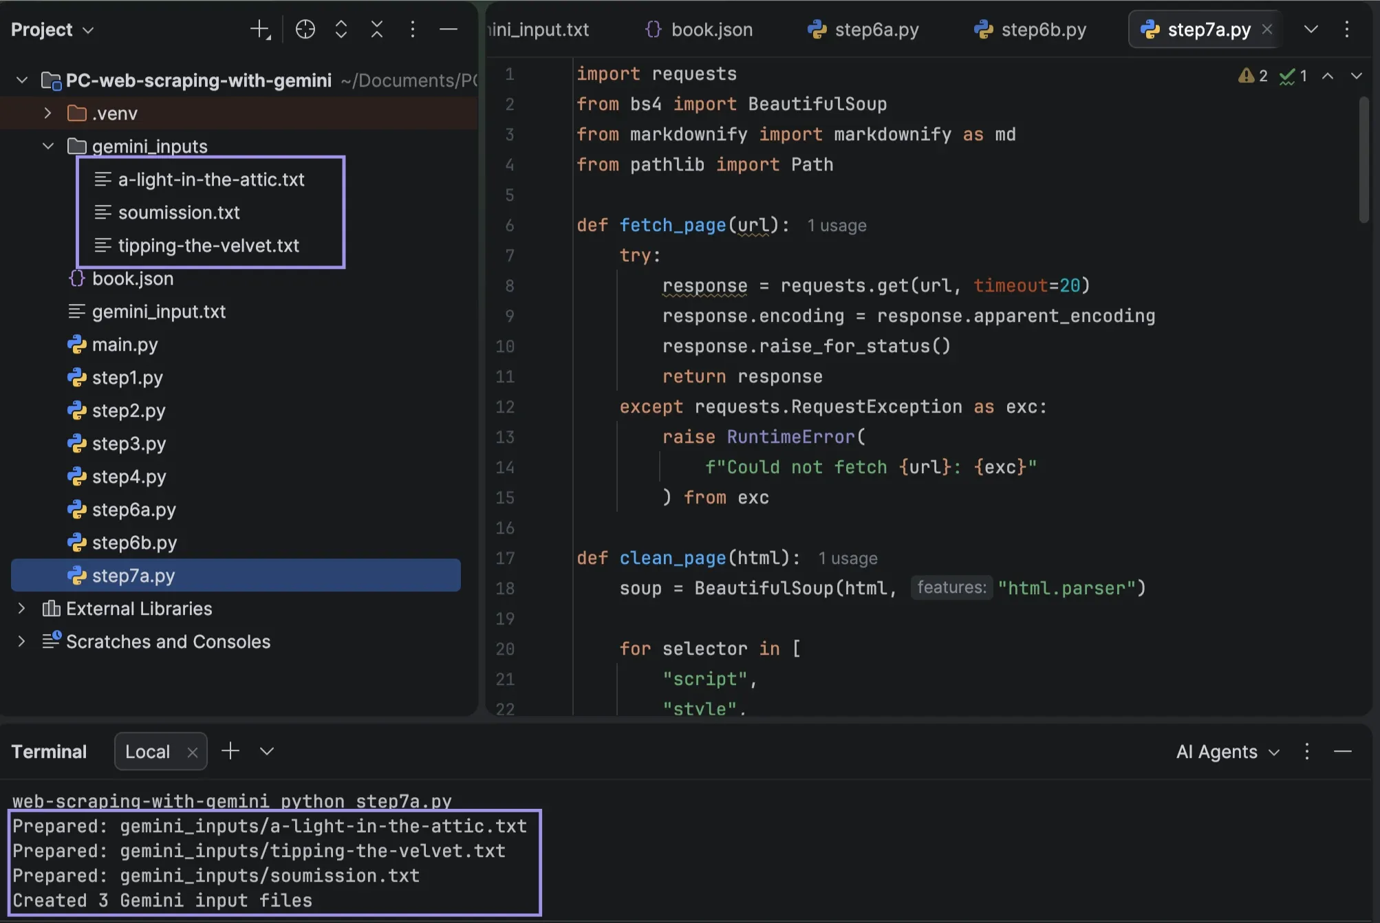Screen dimensions: 1380x923
Task: Open step6a.py from project tree
Action: point(134,510)
